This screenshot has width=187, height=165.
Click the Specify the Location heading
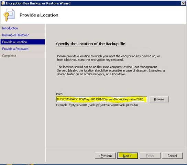[91, 44]
